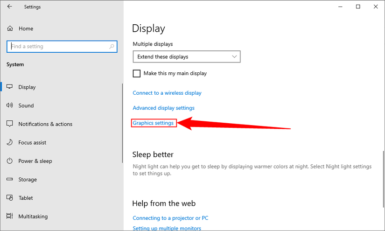Select Sound in the sidebar menu
Viewport: 385px width, 231px height.
coord(26,105)
